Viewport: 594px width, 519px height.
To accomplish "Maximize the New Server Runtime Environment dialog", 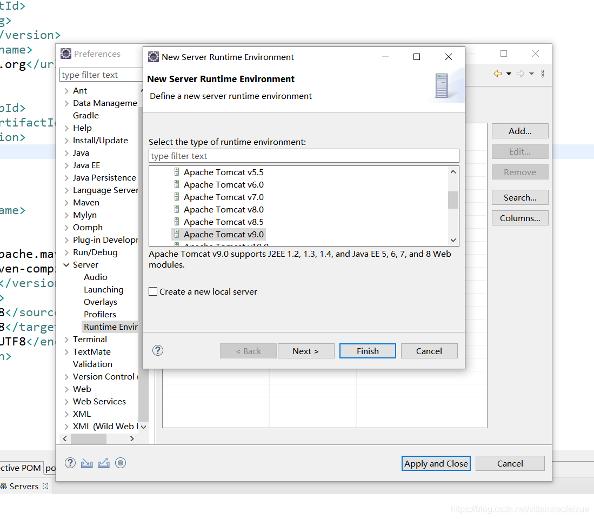I will click(417, 57).
